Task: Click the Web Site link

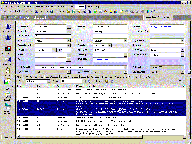Action: click(102, 60)
